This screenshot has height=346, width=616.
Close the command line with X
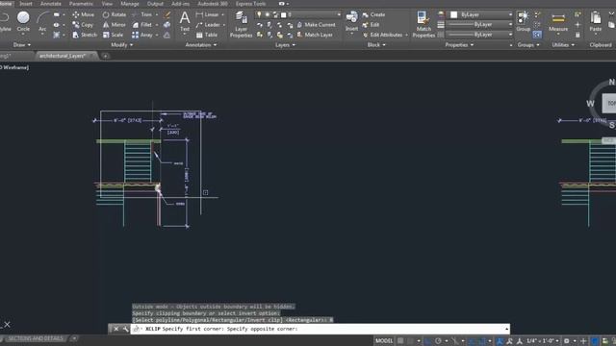click(115, 329)
